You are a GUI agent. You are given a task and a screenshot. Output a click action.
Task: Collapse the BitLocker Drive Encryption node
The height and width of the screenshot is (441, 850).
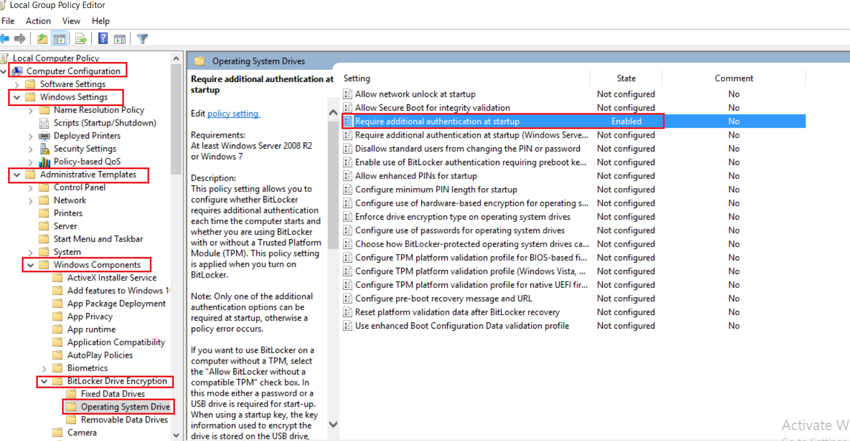pos(44,381)
